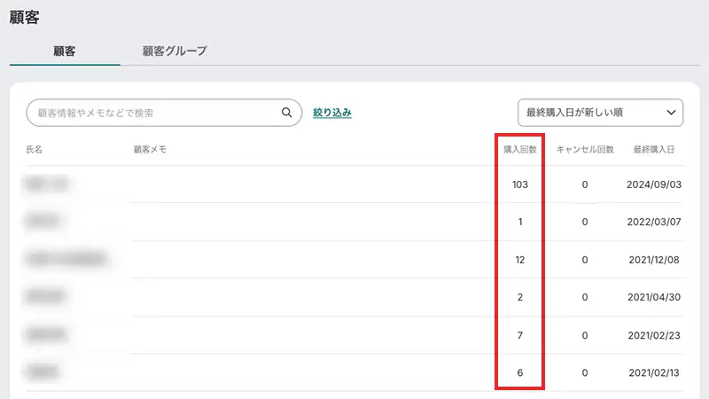
Task: Open the 最終購入日が新しい順 sort dropdown
Action: point(600,113)
